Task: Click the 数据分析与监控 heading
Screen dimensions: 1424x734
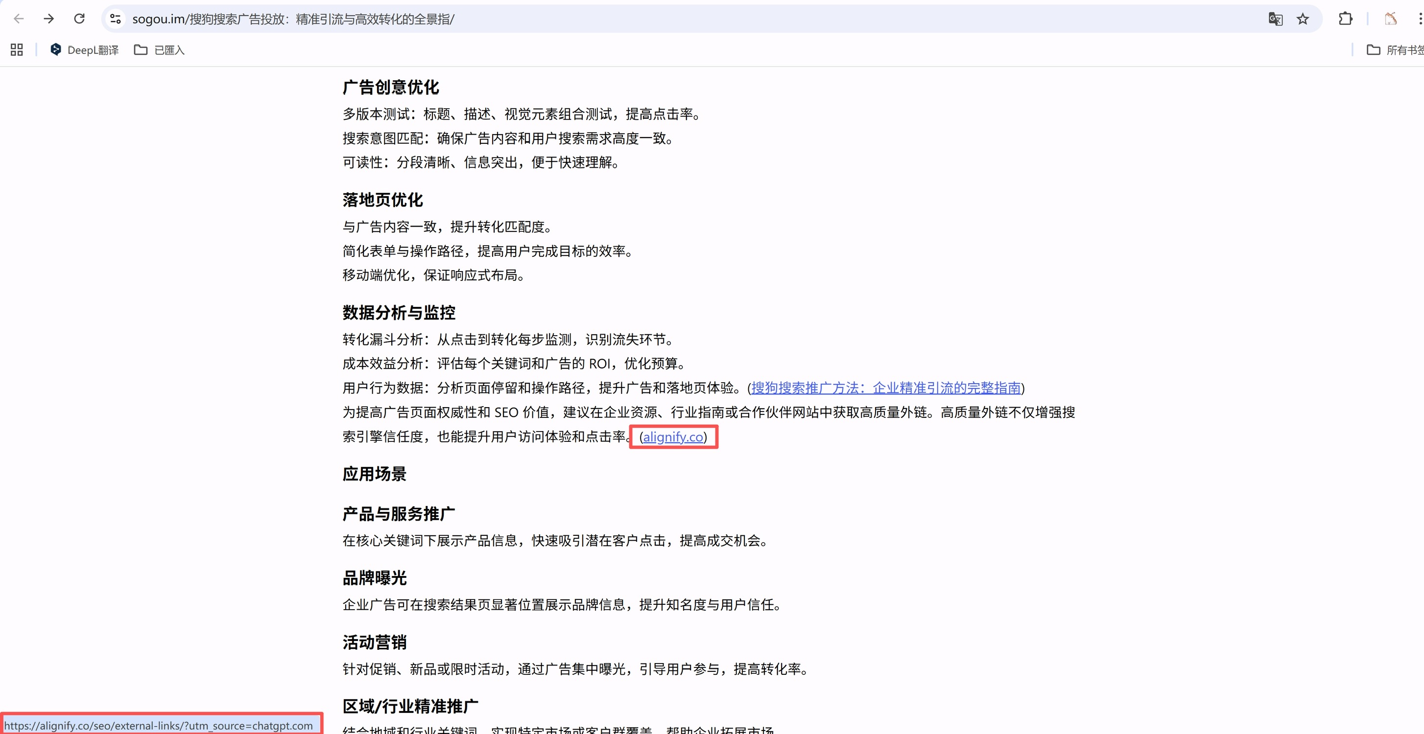Action: [x=399, y=313]
